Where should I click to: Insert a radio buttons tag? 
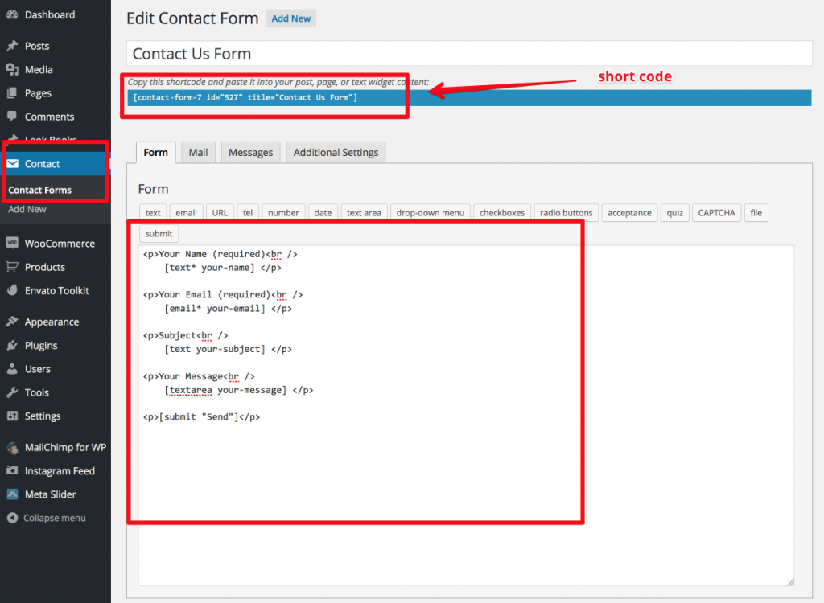tap(566, 213)
